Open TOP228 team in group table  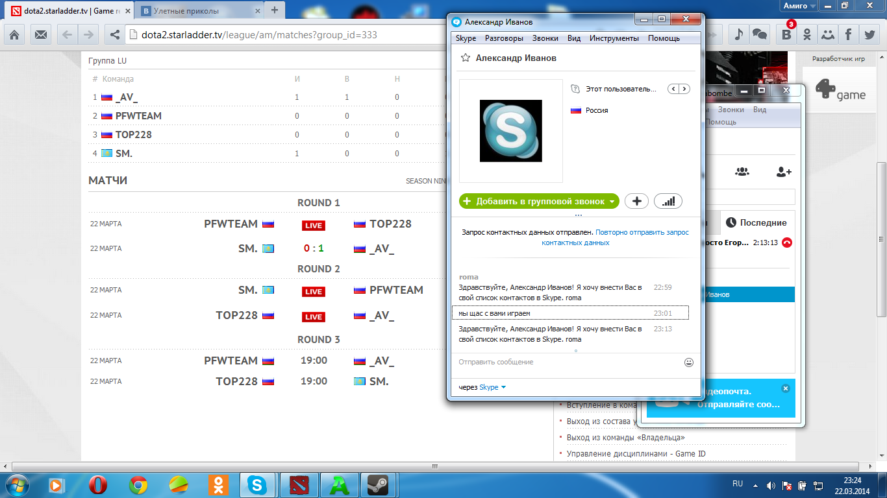click(134, 135)
